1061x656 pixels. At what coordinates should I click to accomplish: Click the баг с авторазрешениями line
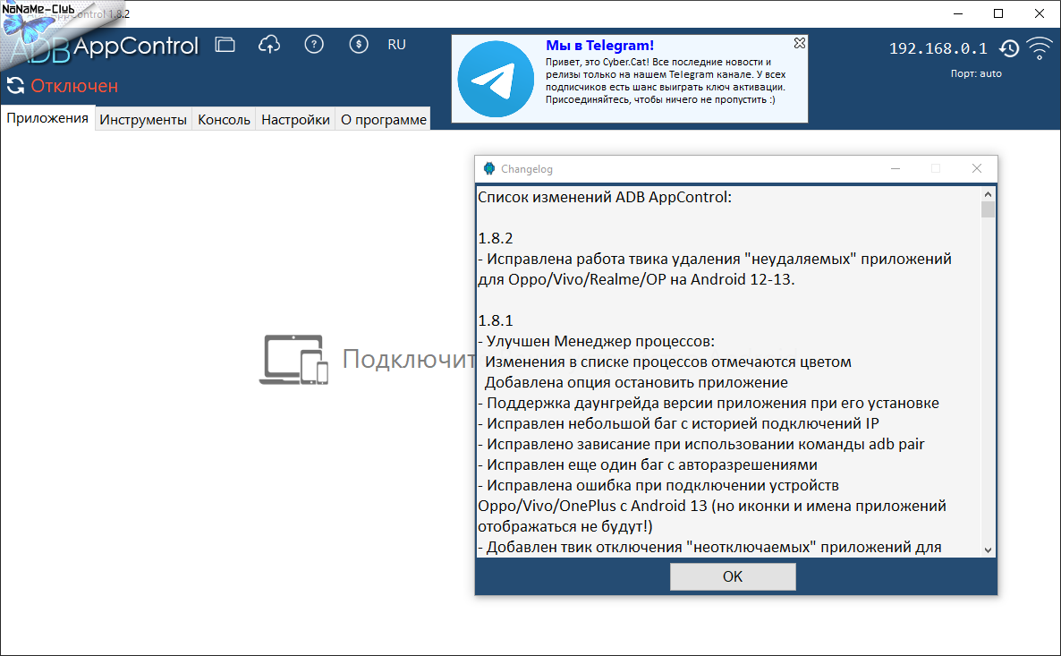(x=648, y=464)
